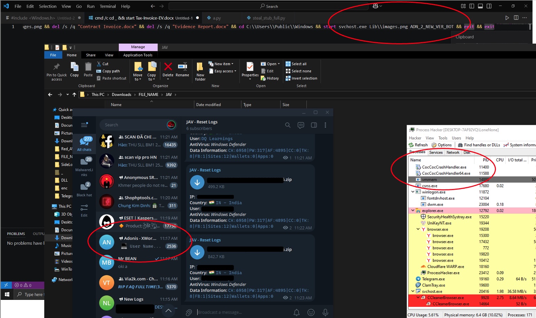This screenshot has width=536, height=318.
Task: Toggle the channel info sidebar in Telegram
Action: pyautogui.click(x=314, y=125)
